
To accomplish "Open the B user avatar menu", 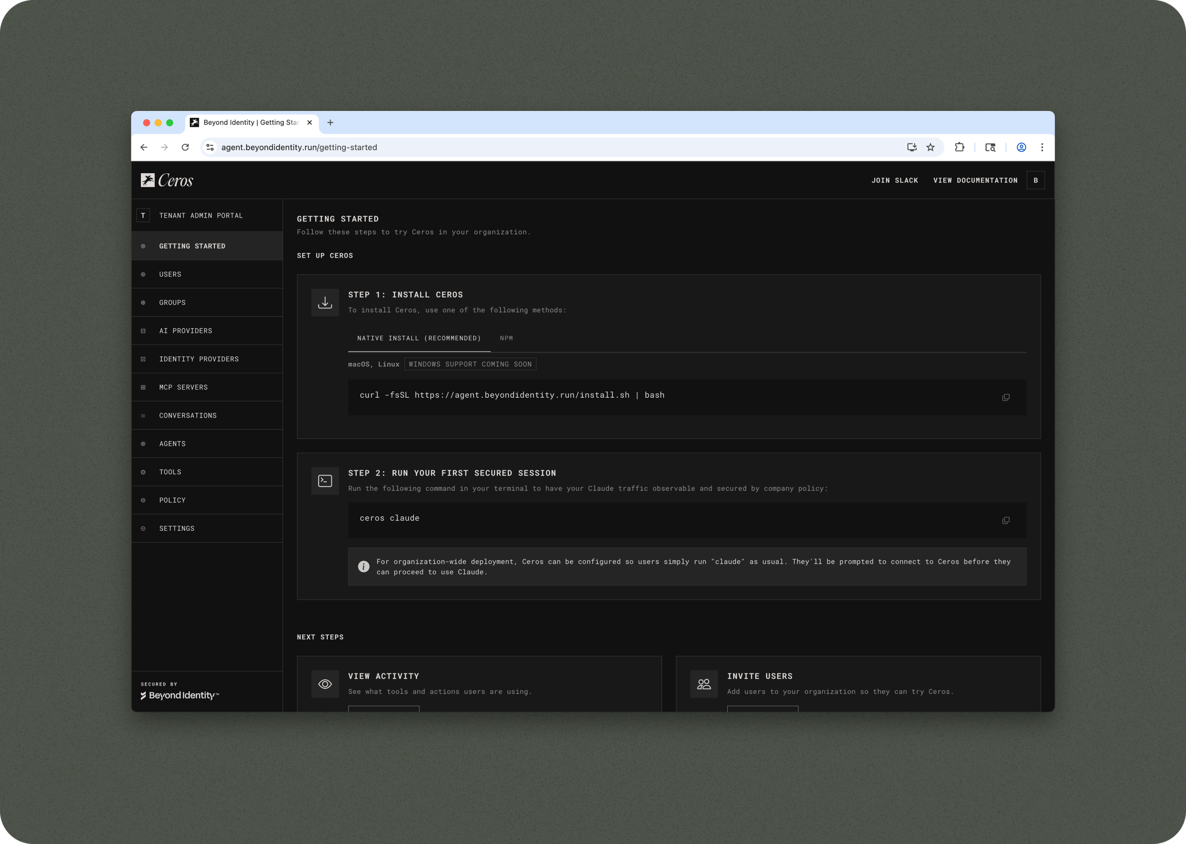I will point(1035,180).
